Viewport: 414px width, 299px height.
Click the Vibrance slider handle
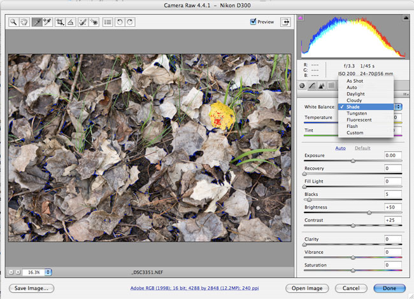[x=353, y=258]
